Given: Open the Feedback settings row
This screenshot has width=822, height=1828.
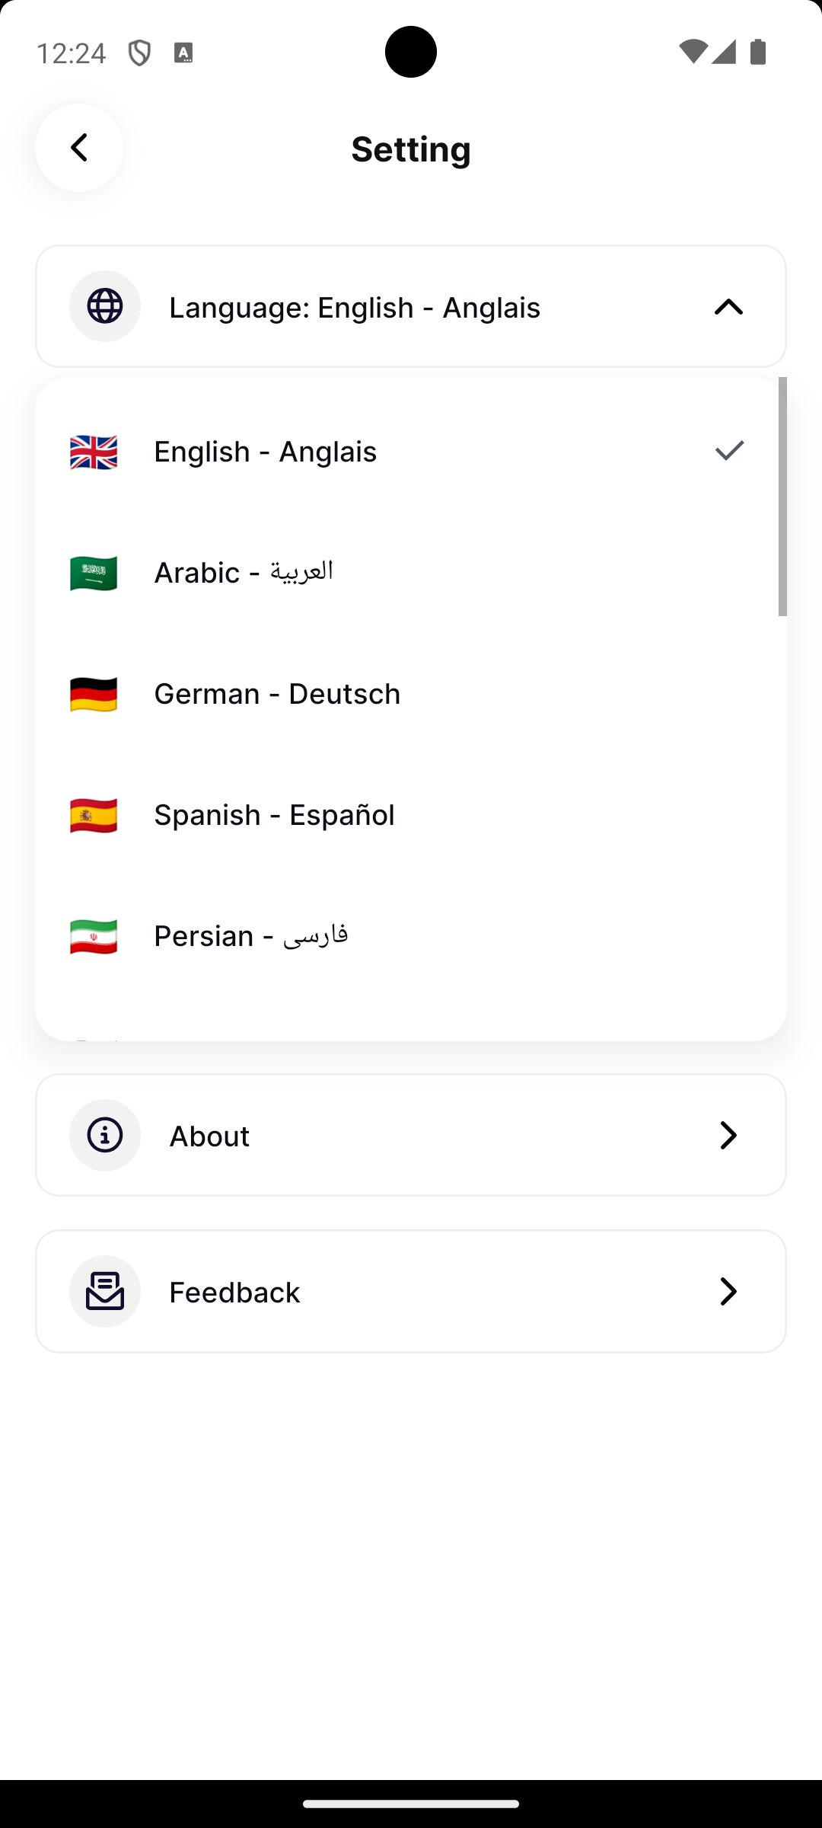Looking at the screenshot, I should 411,1291.
